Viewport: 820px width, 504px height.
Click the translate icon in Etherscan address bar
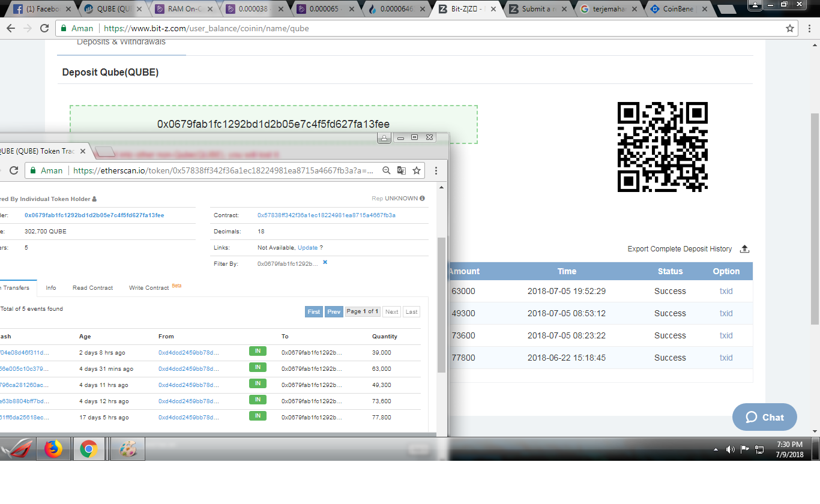pos(402,170)
